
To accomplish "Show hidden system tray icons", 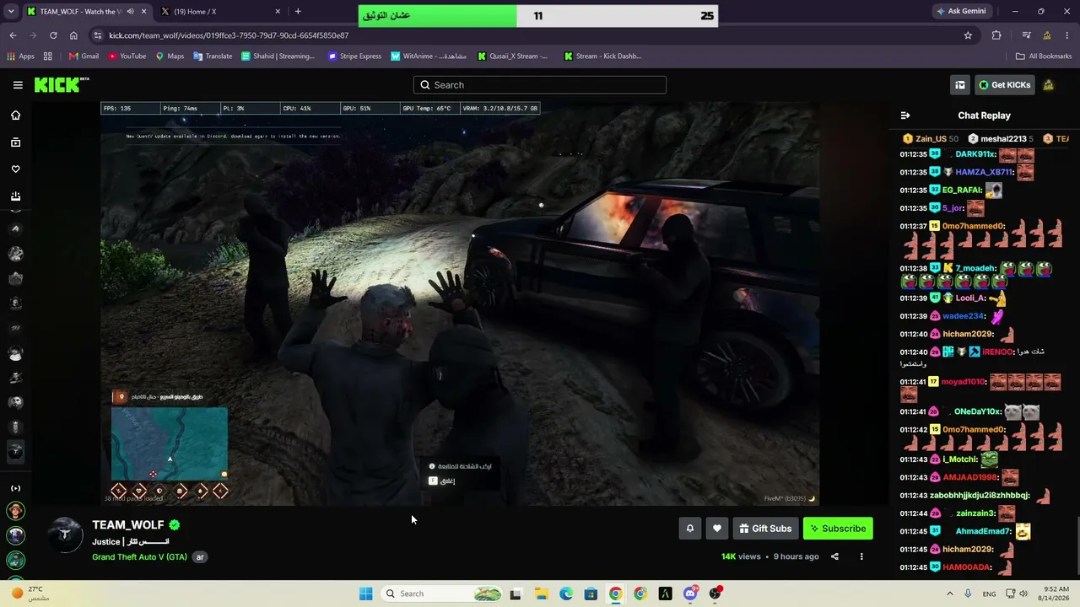I will point(949,594).
